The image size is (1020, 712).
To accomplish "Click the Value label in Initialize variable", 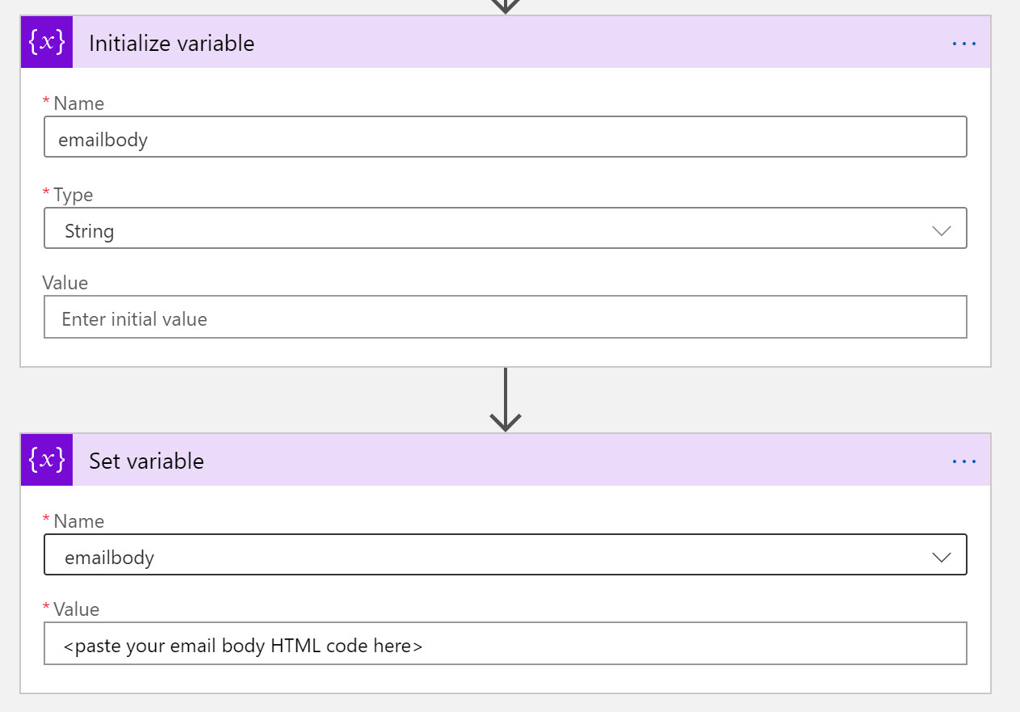I will pos(65,283).
